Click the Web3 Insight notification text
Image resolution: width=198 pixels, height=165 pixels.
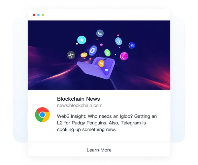coord(107,123)
